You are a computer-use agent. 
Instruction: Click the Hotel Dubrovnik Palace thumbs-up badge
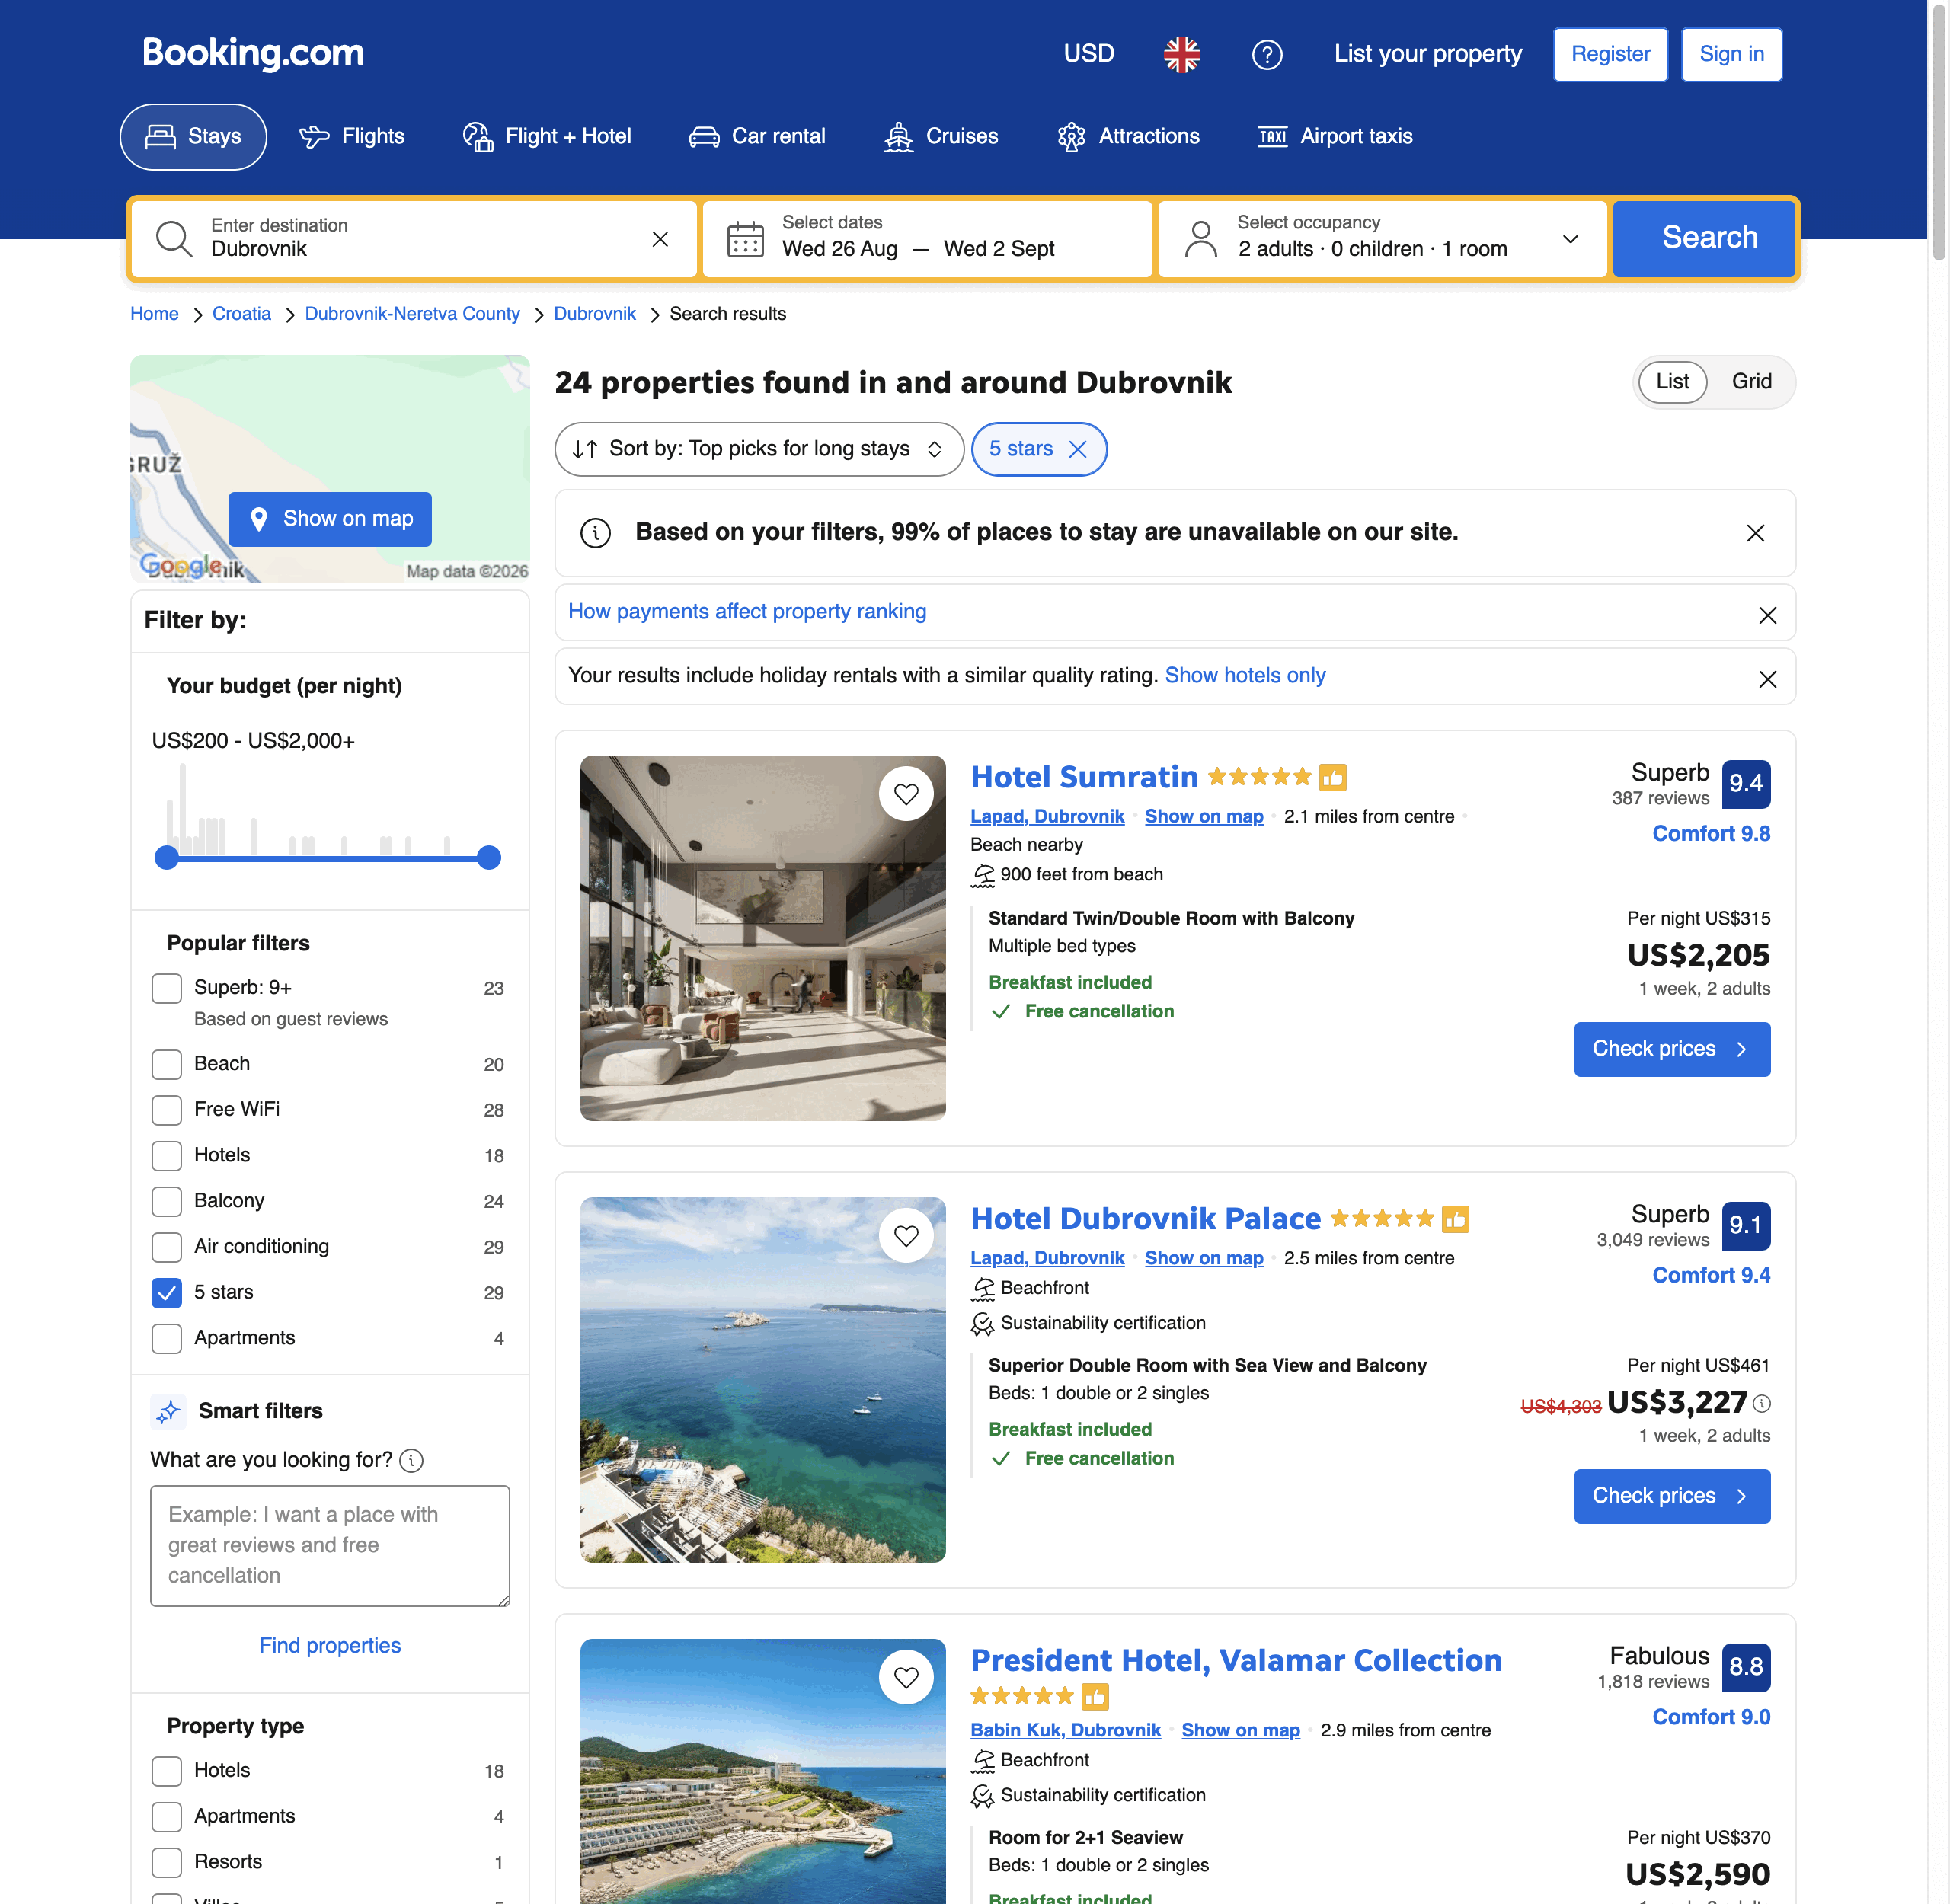(1455, 1219)
